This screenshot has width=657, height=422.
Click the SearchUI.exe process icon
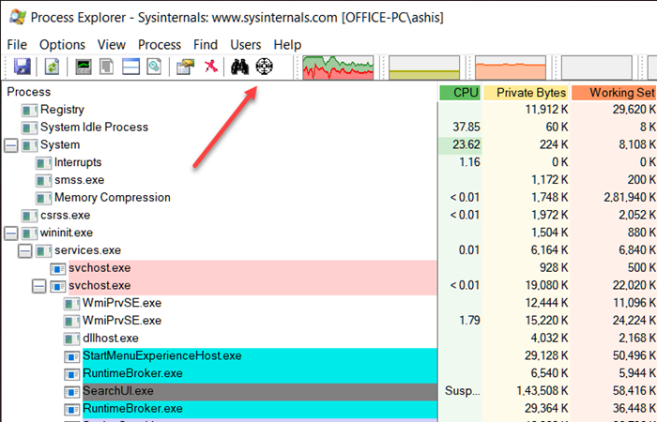[x=71, y=391]
